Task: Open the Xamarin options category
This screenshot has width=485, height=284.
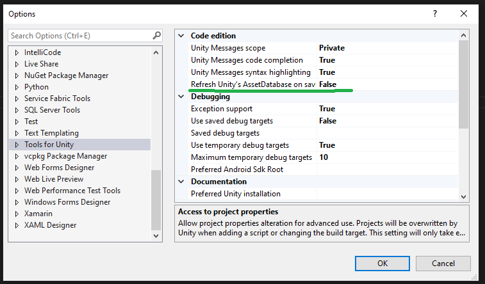Action: tap(38, 214)
